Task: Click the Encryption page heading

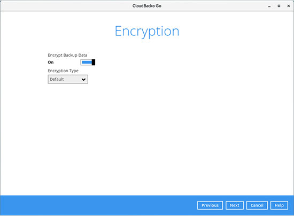Action: (147, 32)
